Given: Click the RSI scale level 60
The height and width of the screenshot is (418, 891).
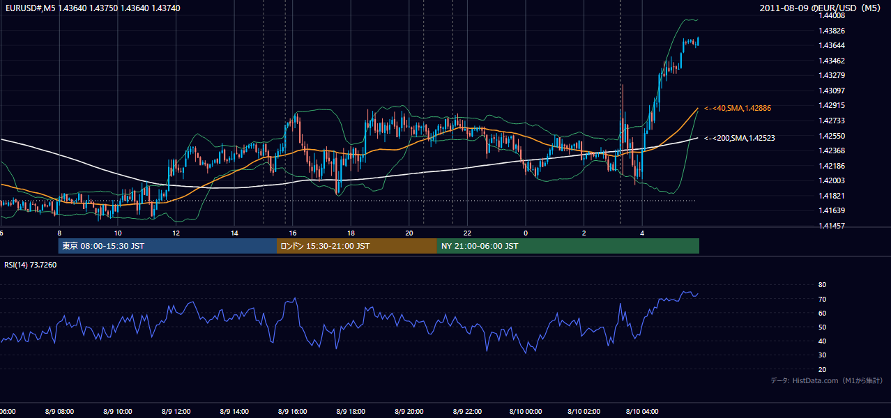Looking at the screenshot, I should coord(822,313).
